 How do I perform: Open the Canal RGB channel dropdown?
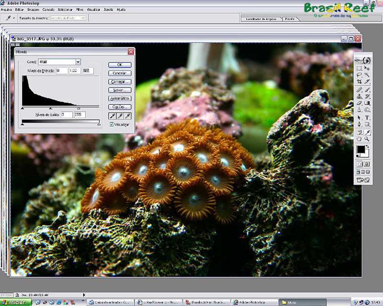point(78,62)
